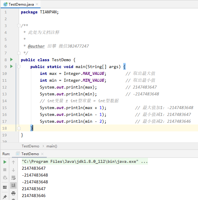198x200 pixels.
Task: Collapse the doc comment at line 3
Action: click(x=19, y=26)
